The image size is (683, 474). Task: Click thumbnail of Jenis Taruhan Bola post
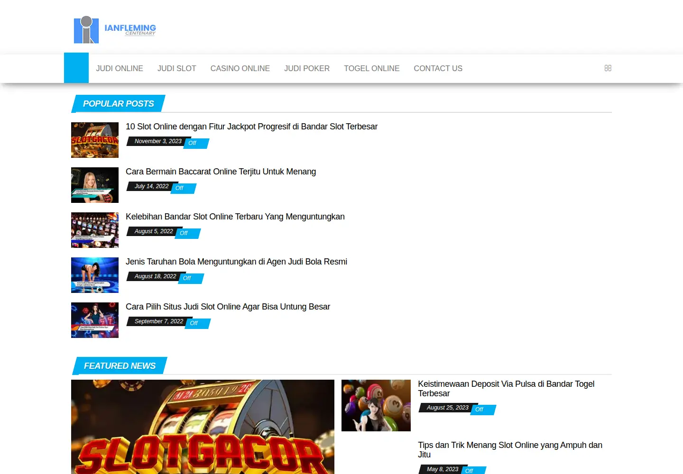pyautogui.click(x=95, y=275)
